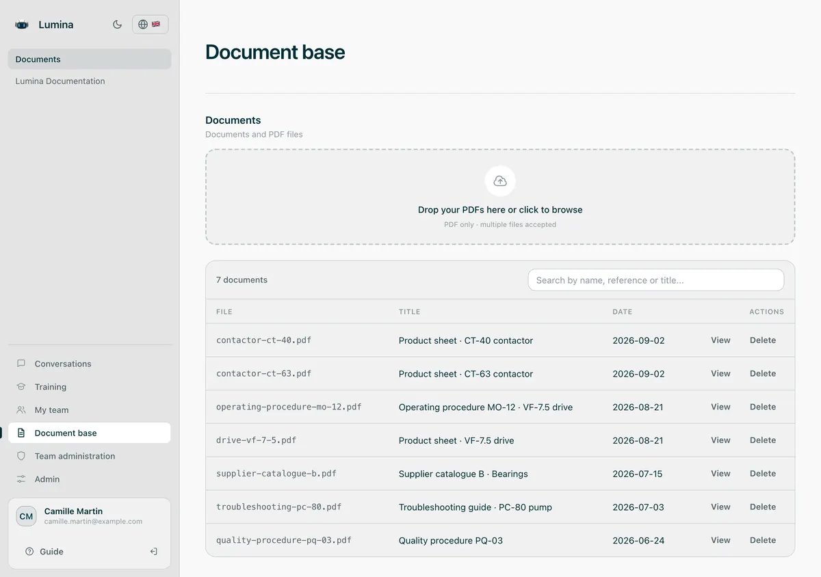This screenshot has height=577, width=821.
Task: Click the FILE column header
Action: tap(224, 312)
